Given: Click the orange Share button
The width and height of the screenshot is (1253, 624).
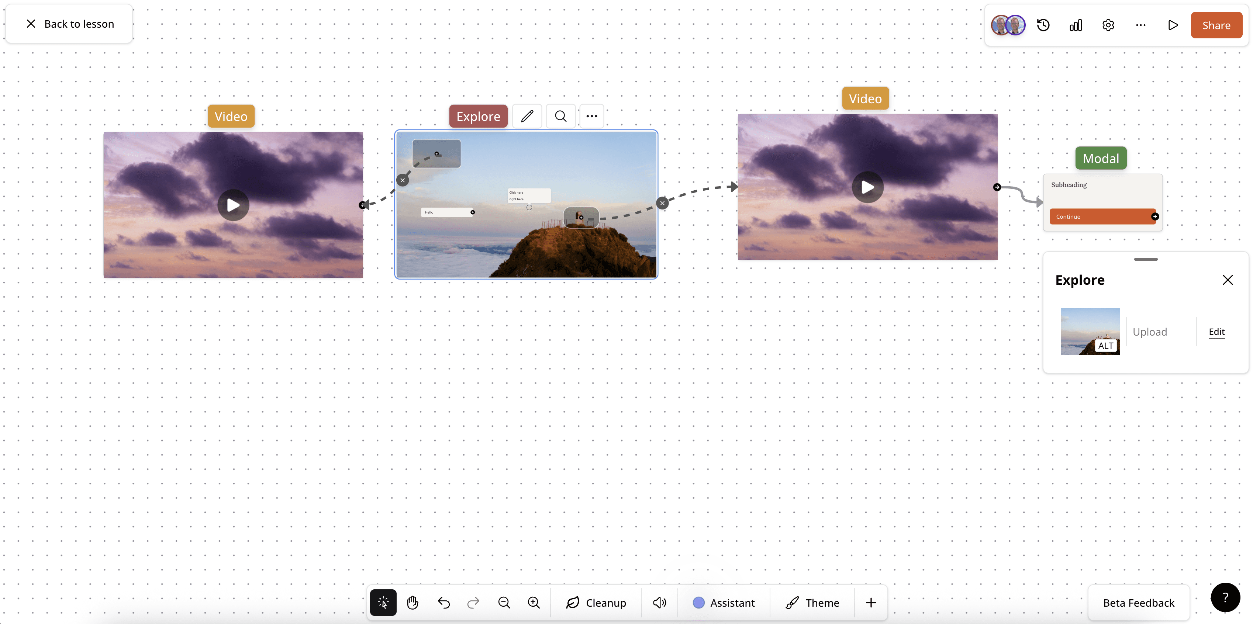Looking at the screenshot, I should pyautogui.click(x=1216, y=25).
